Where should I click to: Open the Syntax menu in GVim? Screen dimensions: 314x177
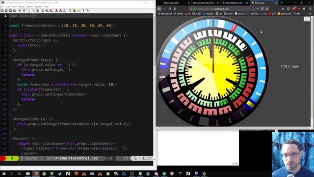click(x=22, y=6)
